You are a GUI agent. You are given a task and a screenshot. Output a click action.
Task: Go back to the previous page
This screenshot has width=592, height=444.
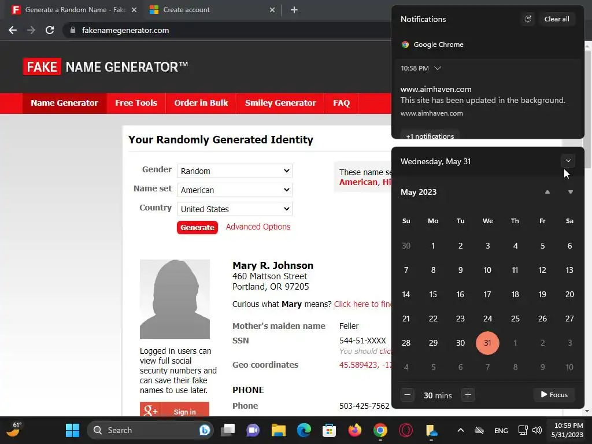click(13, 30)
